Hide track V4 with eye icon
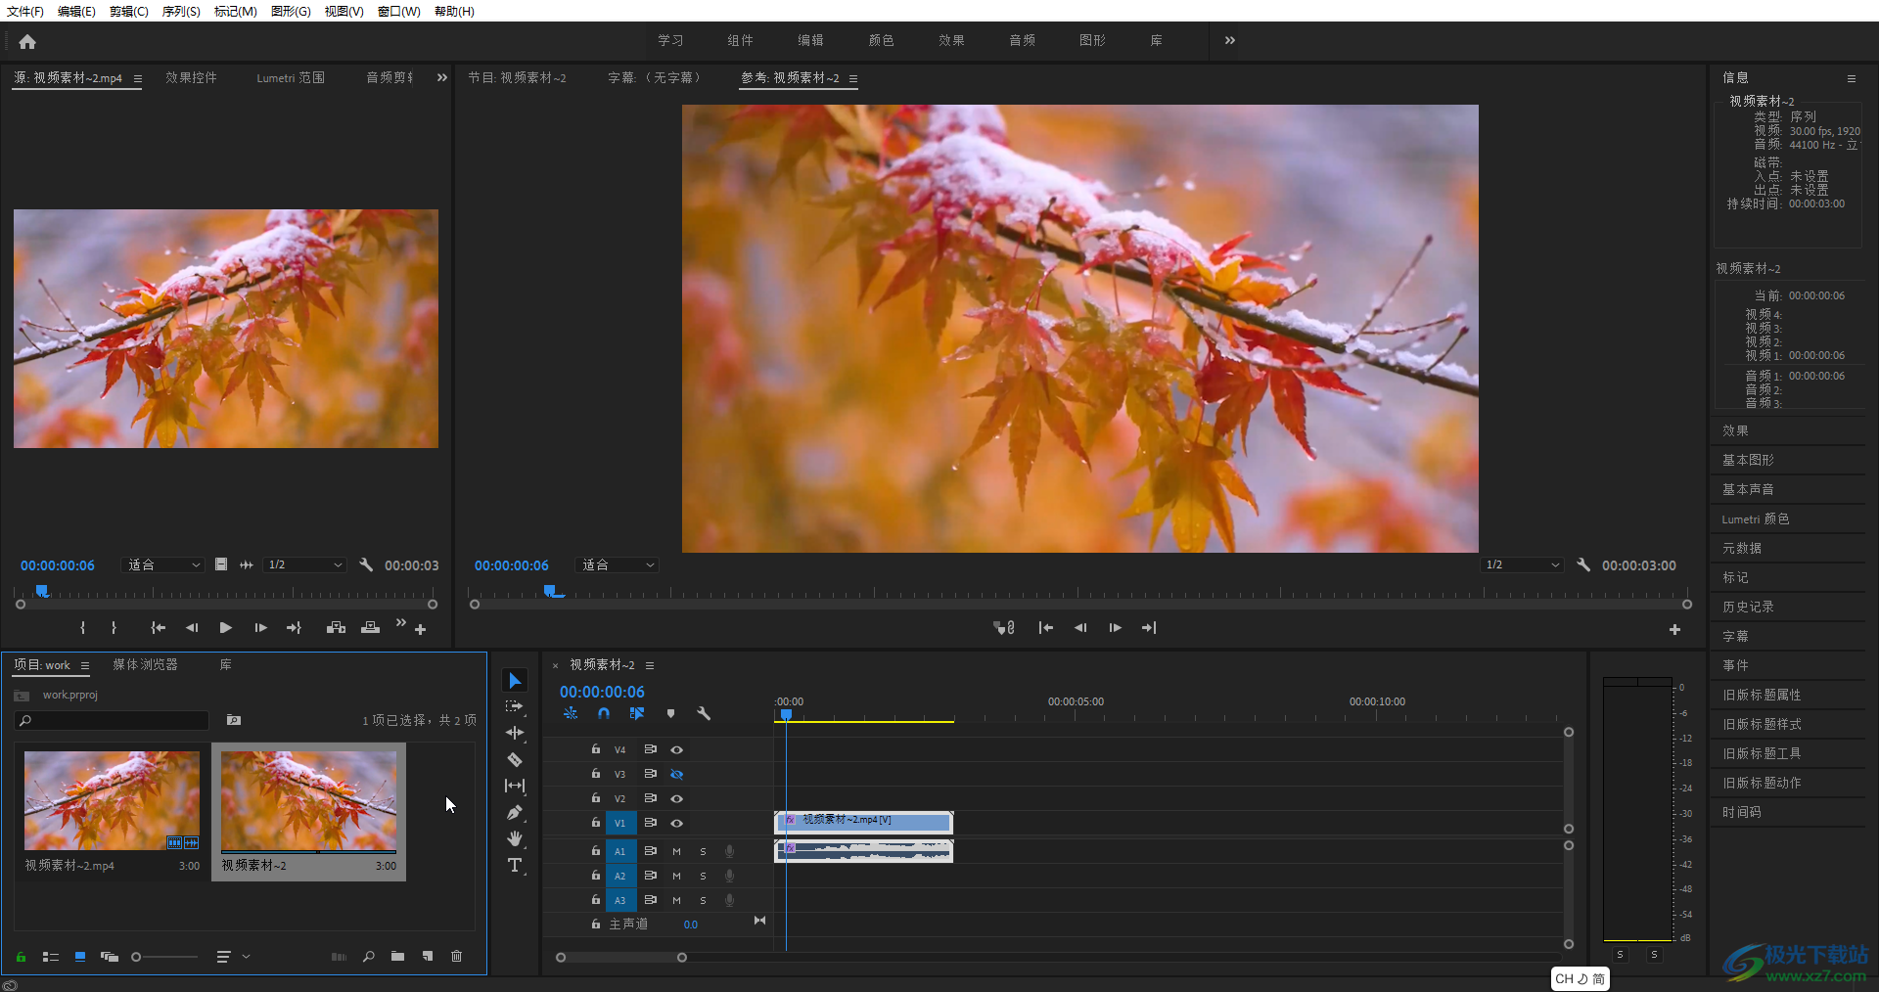 click(x=676, y=749)
